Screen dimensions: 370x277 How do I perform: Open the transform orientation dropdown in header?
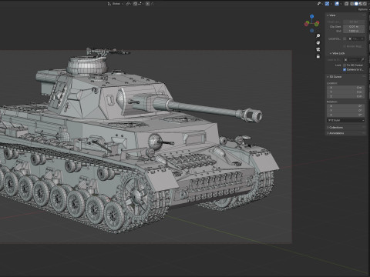click(116, 4)
